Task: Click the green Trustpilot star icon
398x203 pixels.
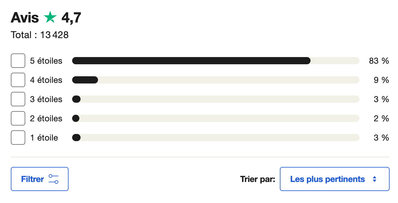Action: point(50,17)
